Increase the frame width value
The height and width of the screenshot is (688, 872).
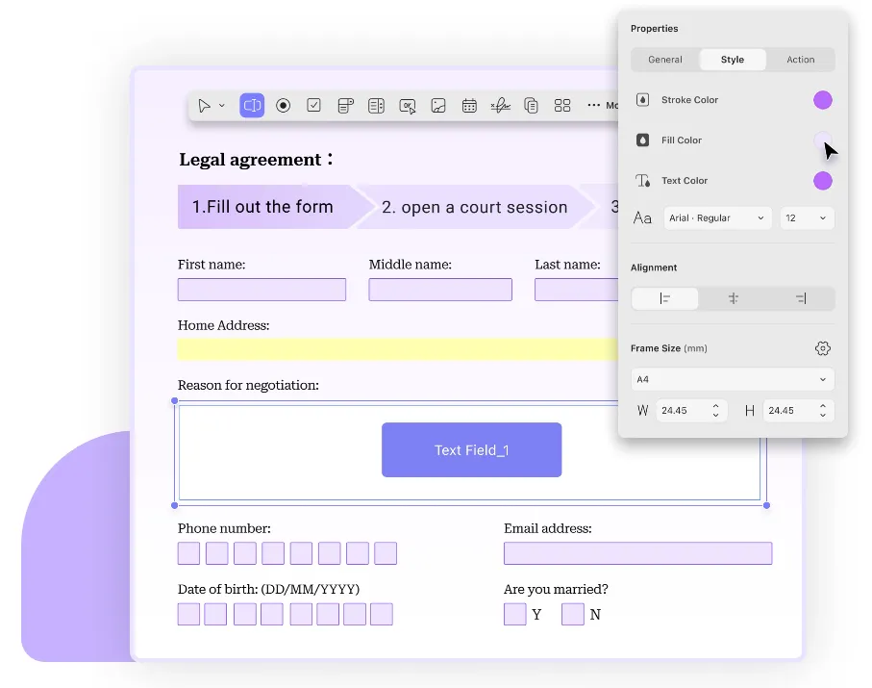click(x=715, y=406)
